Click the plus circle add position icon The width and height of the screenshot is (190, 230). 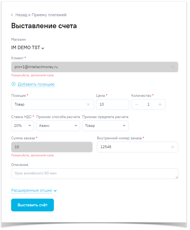click(14, 84)
